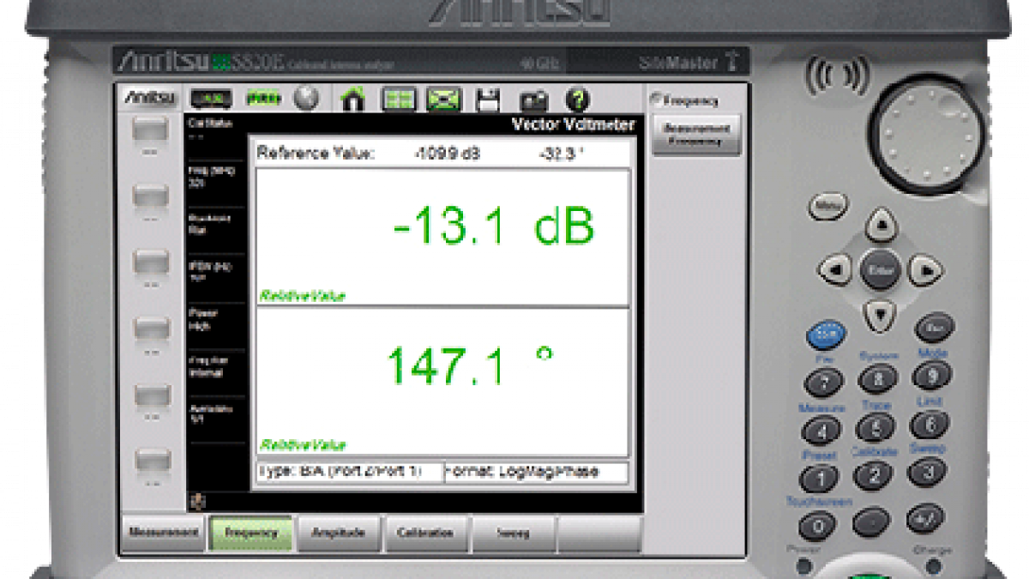This screenshot has width=1029, height=579.
Task: Tap the Home icon in the toolbar
Action: pos(352,100)
